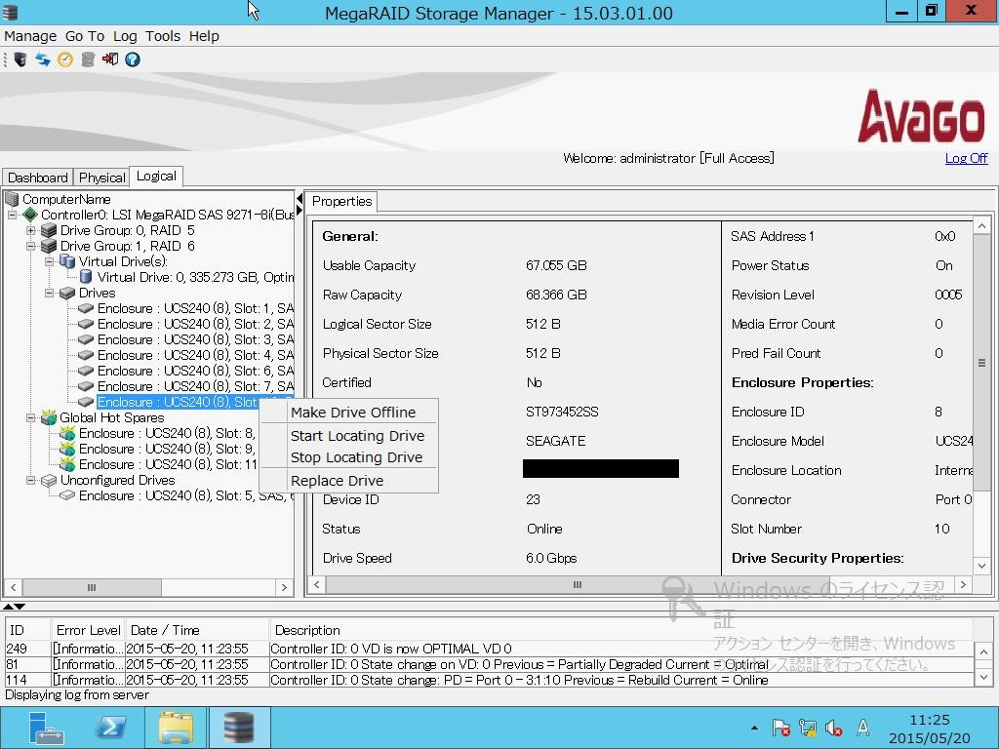The width and height of the screenshot is (999, 749).
Task: Show hidden tray icons arrow
Action: tap(754, 728)
